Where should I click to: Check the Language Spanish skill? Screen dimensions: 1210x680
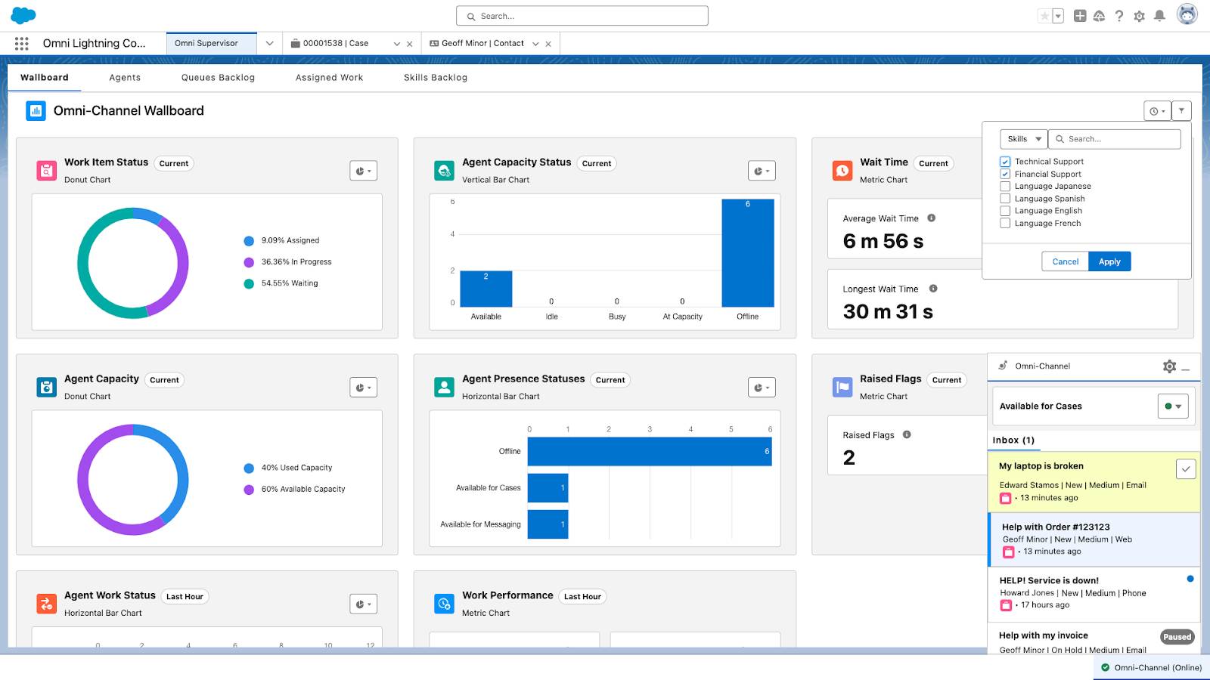(x=1005, y=199)
